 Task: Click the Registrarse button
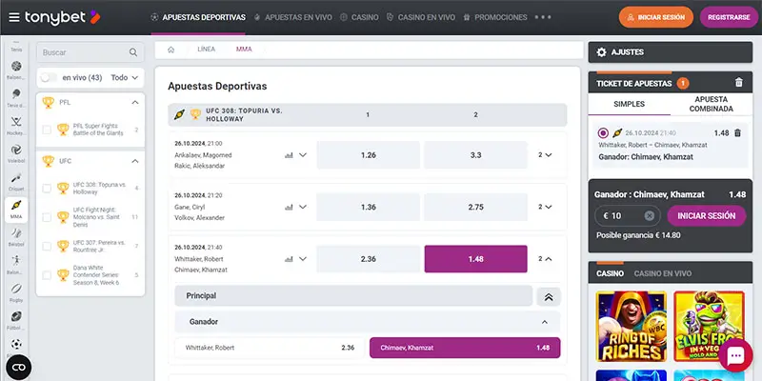(729, 17)
